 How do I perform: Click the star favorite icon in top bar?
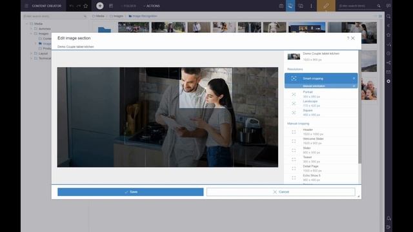tap(86, 6)
